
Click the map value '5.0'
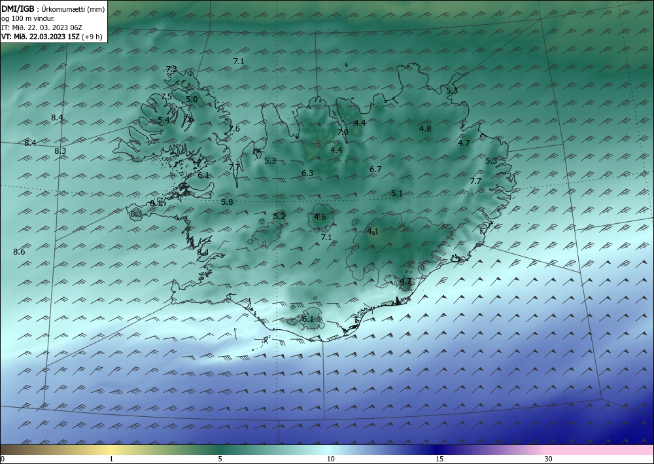(192, 99)
